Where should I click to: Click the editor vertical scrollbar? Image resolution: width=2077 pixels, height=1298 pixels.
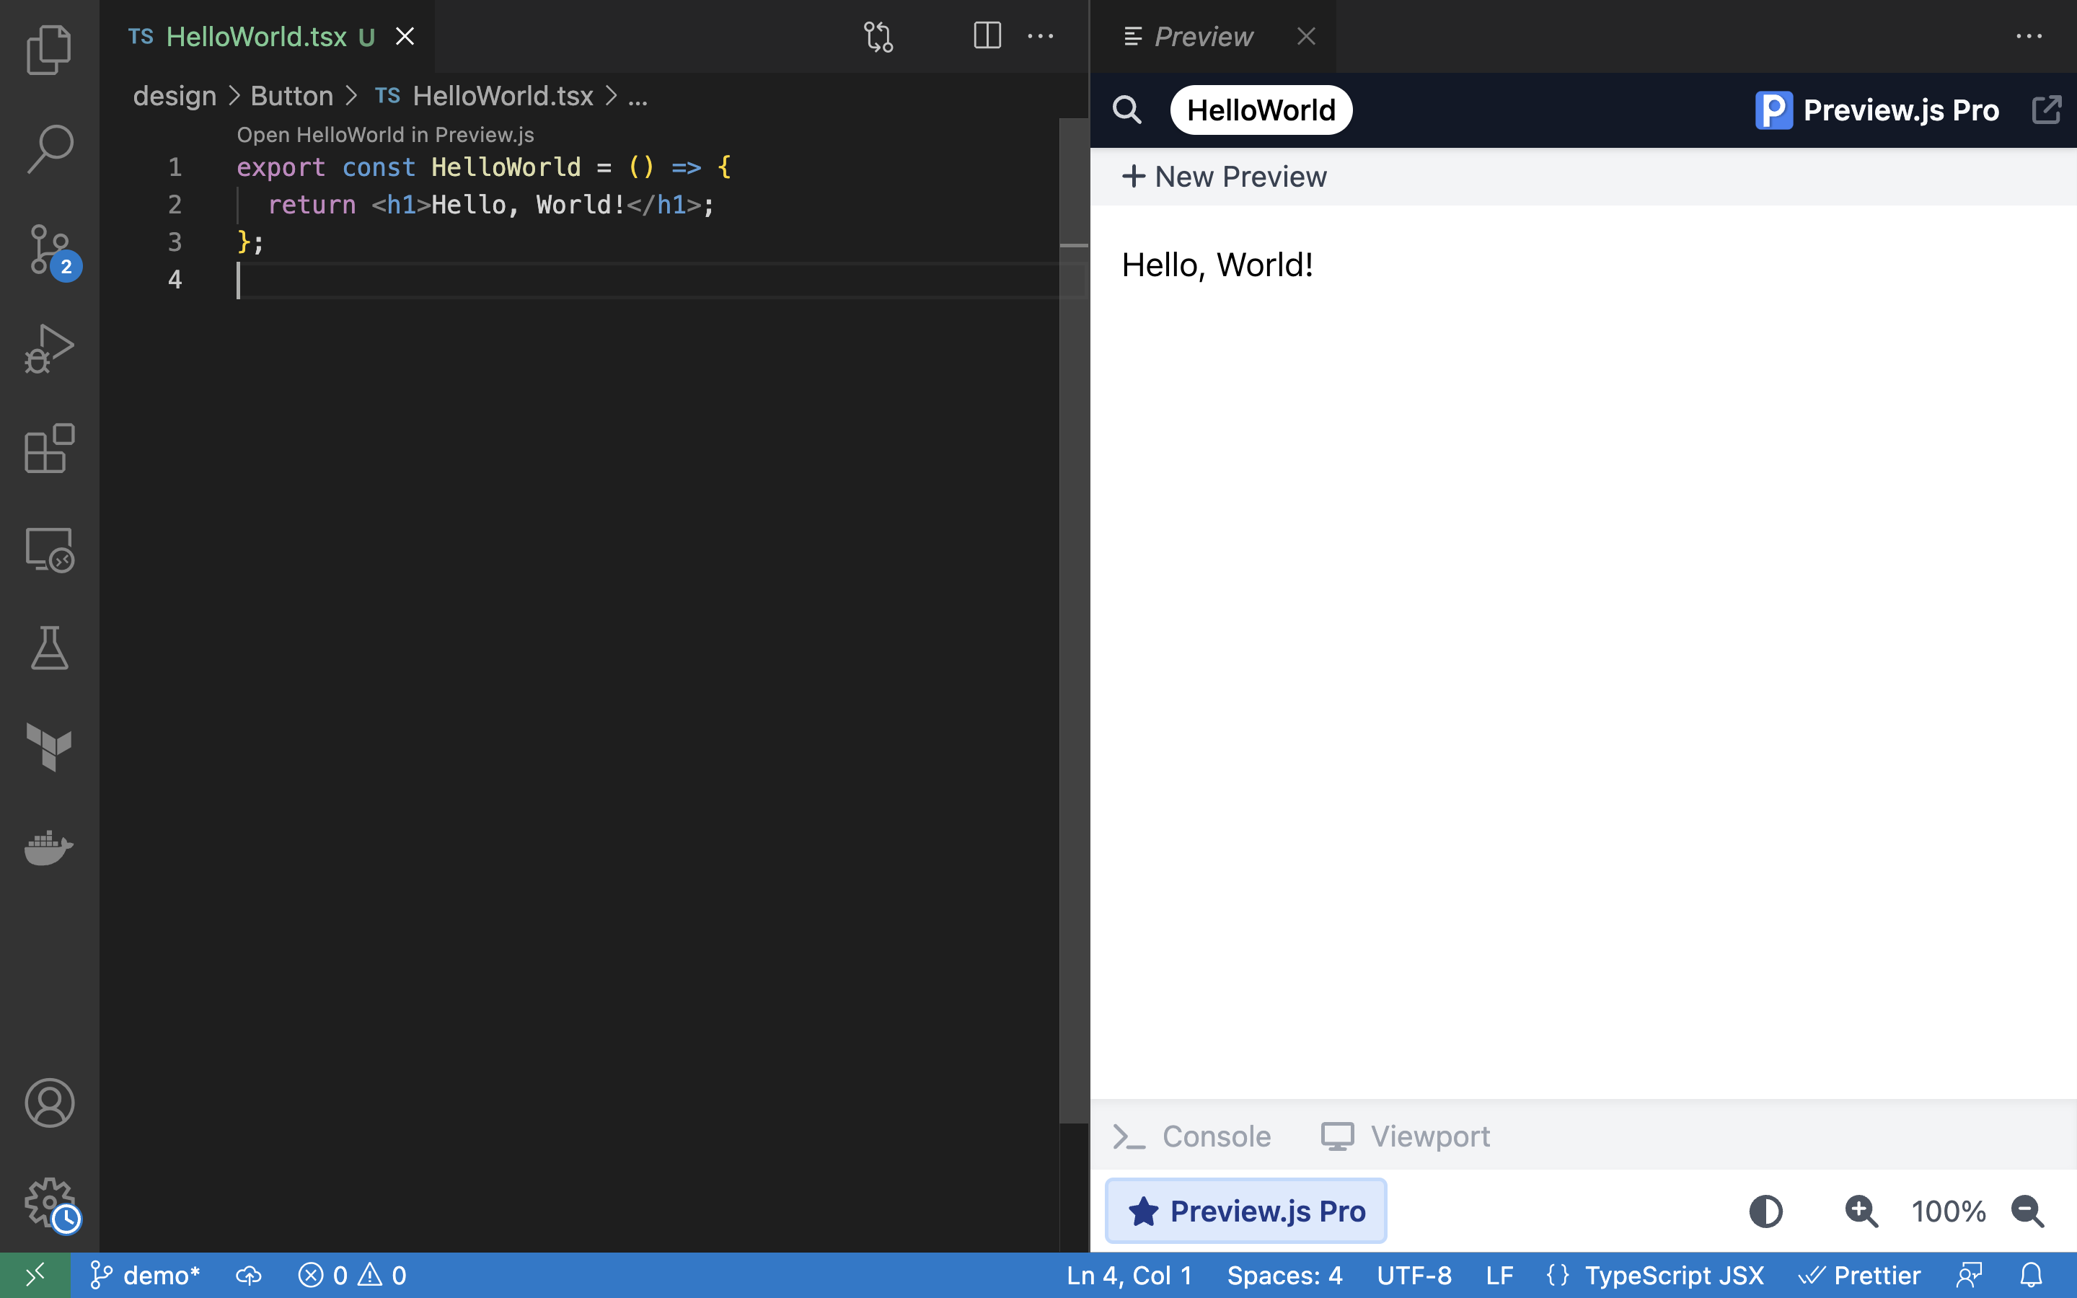click(1074, 620)
